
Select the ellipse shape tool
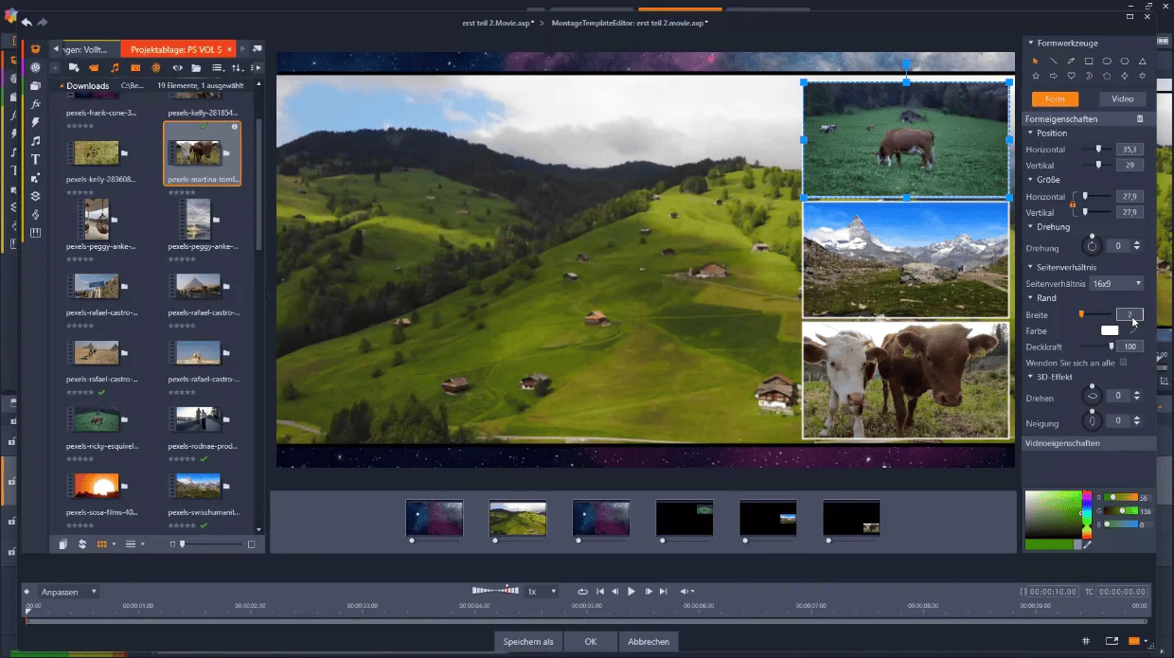tap(1107, 61)
